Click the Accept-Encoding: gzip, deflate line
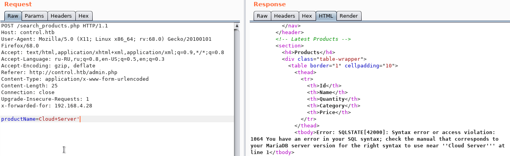Image resolution: width=510 pixels, height=156 pixels. pos(48,66)
